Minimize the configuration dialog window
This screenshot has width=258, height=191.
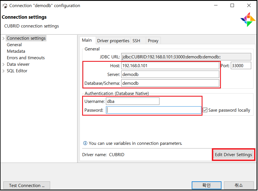[216, 6]
